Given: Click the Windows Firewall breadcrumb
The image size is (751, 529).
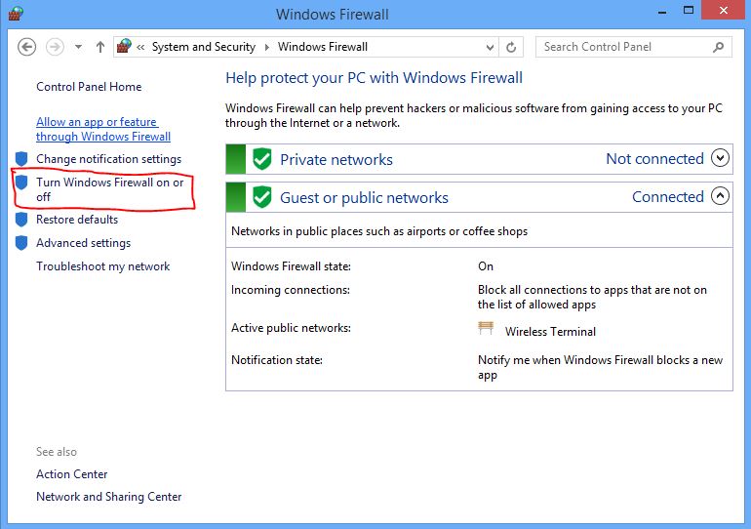Looking at the screenshot, I should [323, 47].
